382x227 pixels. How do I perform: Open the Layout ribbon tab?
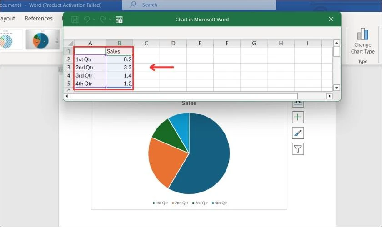[x=7, y=19]
